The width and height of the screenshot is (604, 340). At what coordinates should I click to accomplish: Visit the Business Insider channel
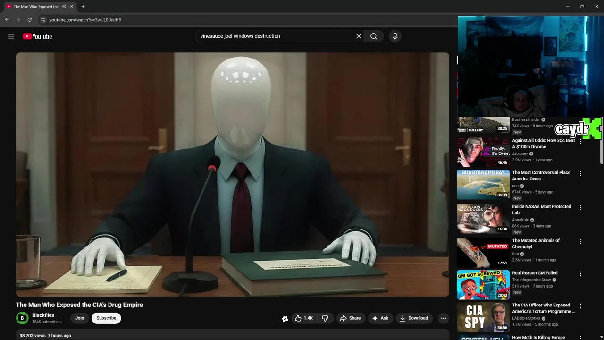click(526, 119)
